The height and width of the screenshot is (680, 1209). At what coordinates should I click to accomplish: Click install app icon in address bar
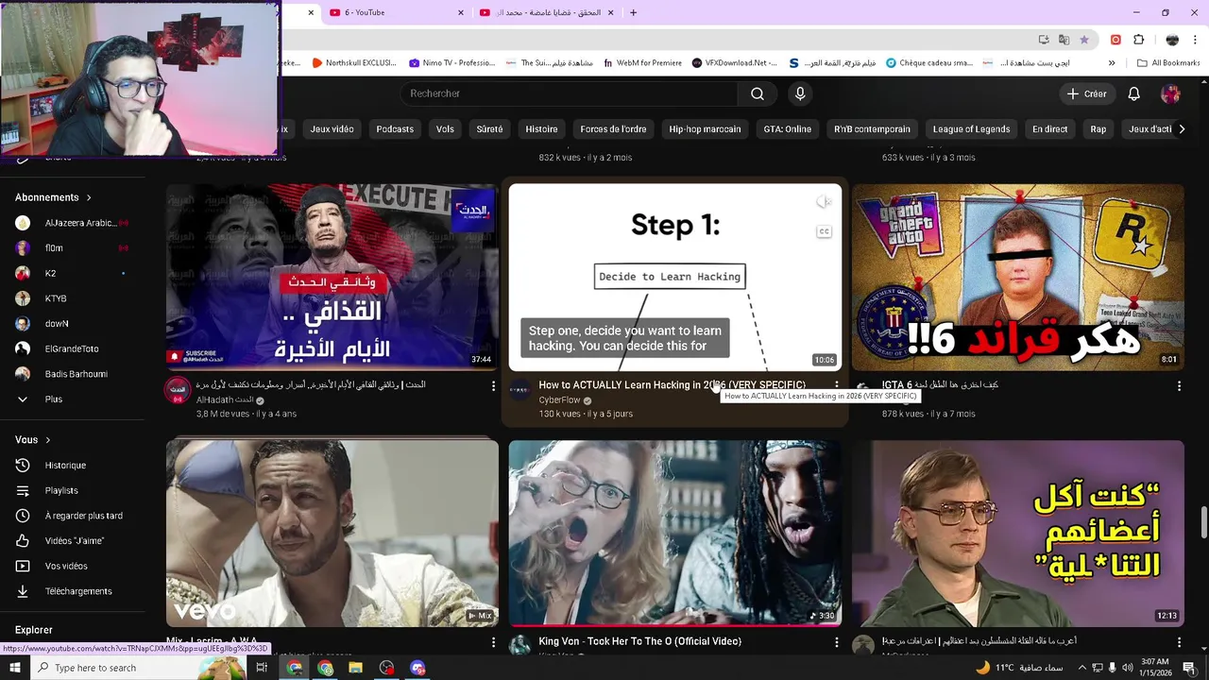[x=1044, y=40]
